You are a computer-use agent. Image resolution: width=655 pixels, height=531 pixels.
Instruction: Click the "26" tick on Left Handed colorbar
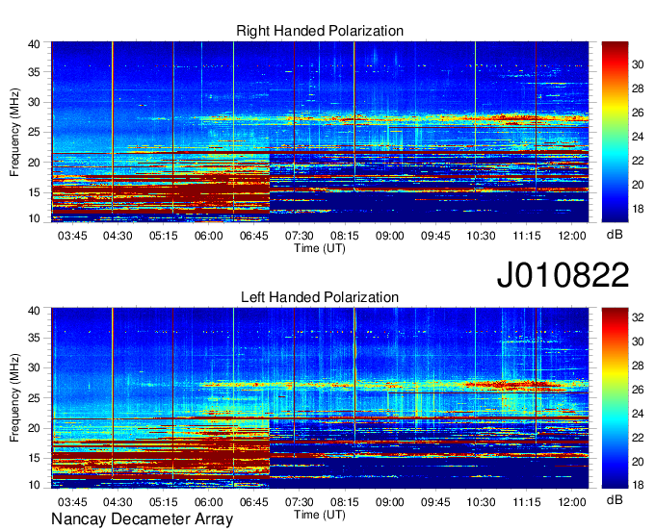[638, 390]
